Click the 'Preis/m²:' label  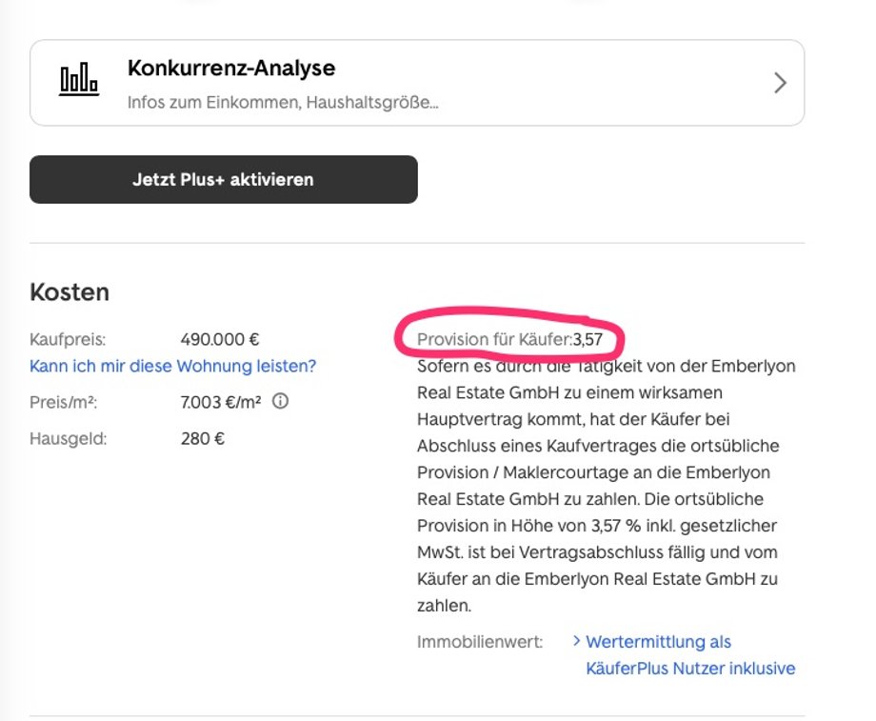pyautogui.click(x=63, y=402)
